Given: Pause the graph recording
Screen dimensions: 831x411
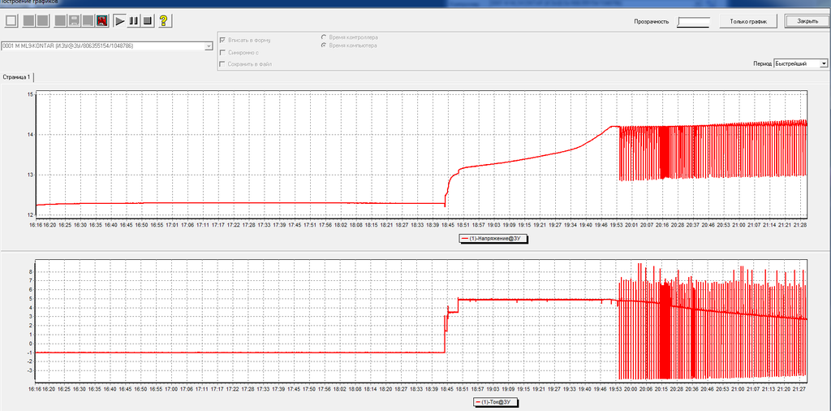Looking at the screenshot, I should point(134,20).
